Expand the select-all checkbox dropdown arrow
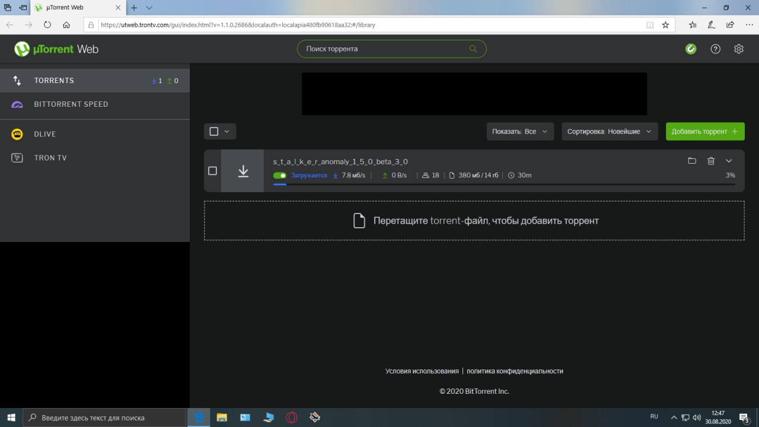 click(x=227, y=132)
